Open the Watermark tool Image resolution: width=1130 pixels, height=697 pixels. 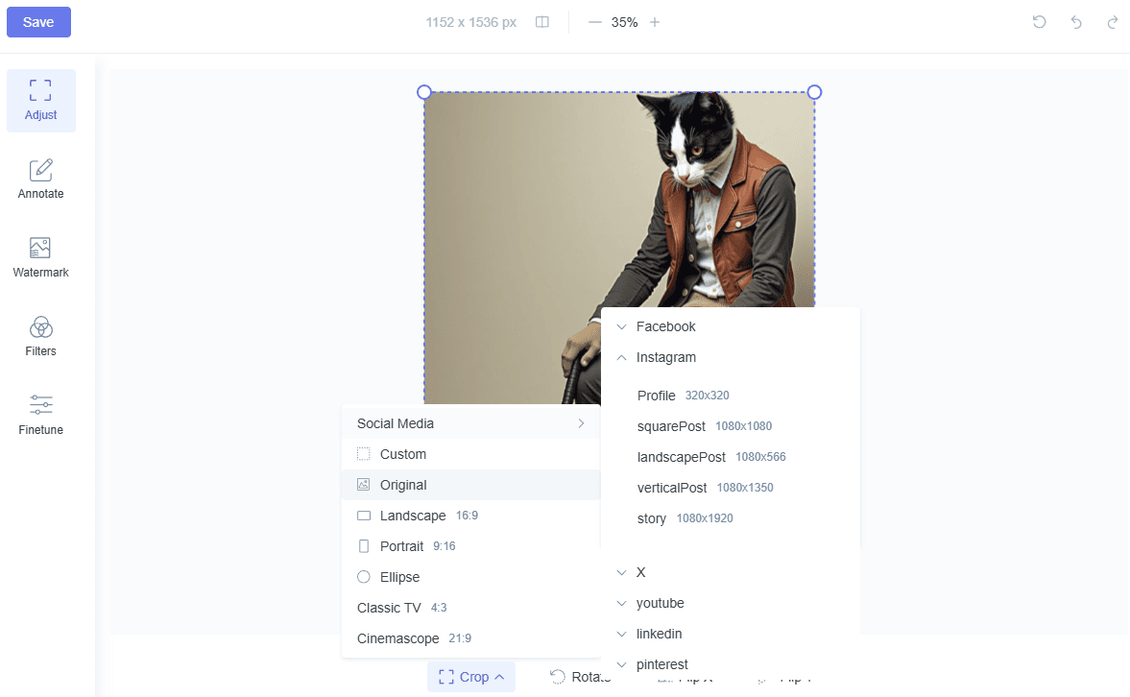[41, 258]
